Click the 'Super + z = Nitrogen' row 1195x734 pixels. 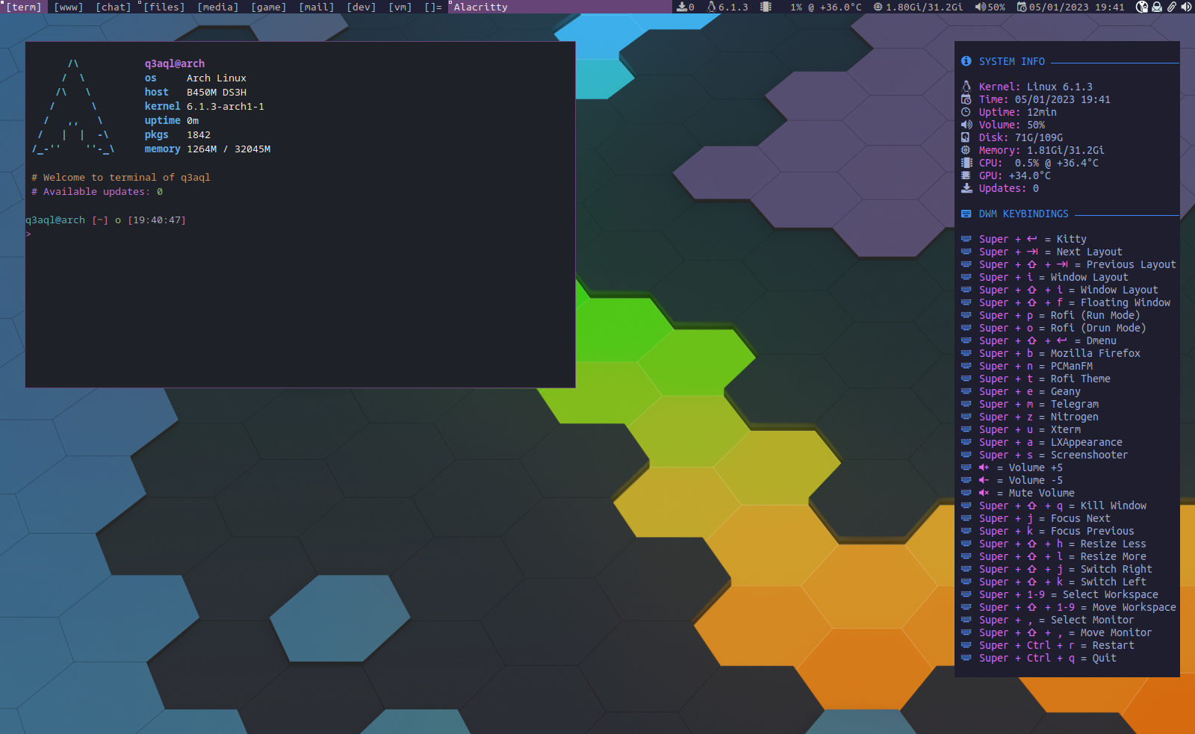click(1029, 417)
